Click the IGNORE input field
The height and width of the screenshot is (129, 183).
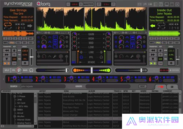(x=108, y=86)
